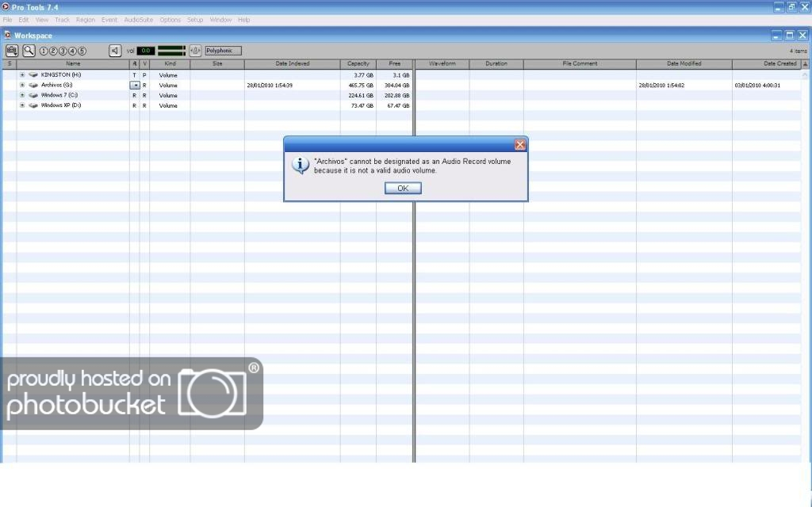The width and height of the screenshot is (812, 507).
Task: Click the Archivos (G:) drive icon
Action: click(x=33, y=85)
